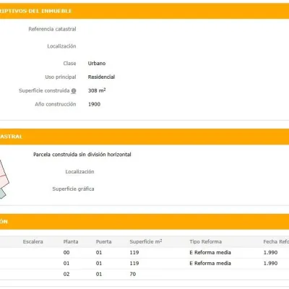The image size is (289, 289).
Task: Click 'Parcela construida sin división horizontal' text
Action: click(82, 155)
